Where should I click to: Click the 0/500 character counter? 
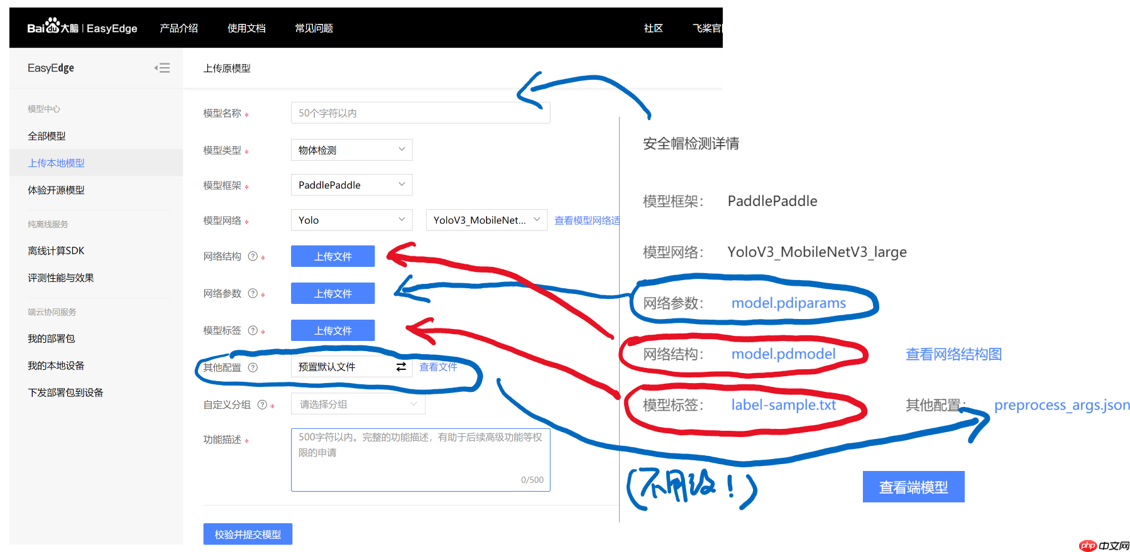point(532,480)
